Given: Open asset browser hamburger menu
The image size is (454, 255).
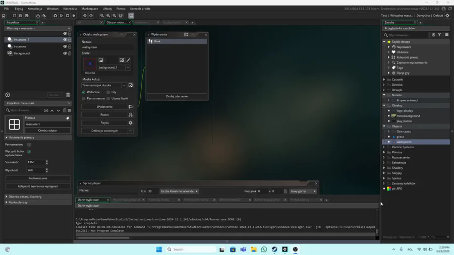Looking at the screenshot, I should [x=447, y=35].
